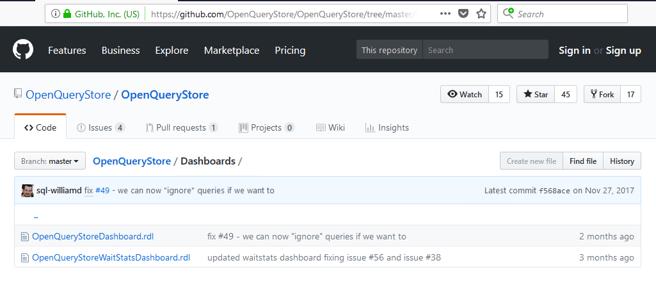Viewport: 656px width, 281px height.
Task: Open the Issues tab
Action: click(100, 127)
